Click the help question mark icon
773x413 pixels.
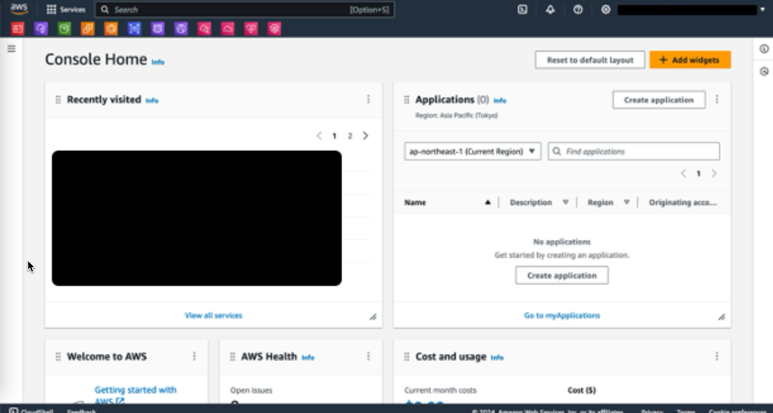[578, 10]
